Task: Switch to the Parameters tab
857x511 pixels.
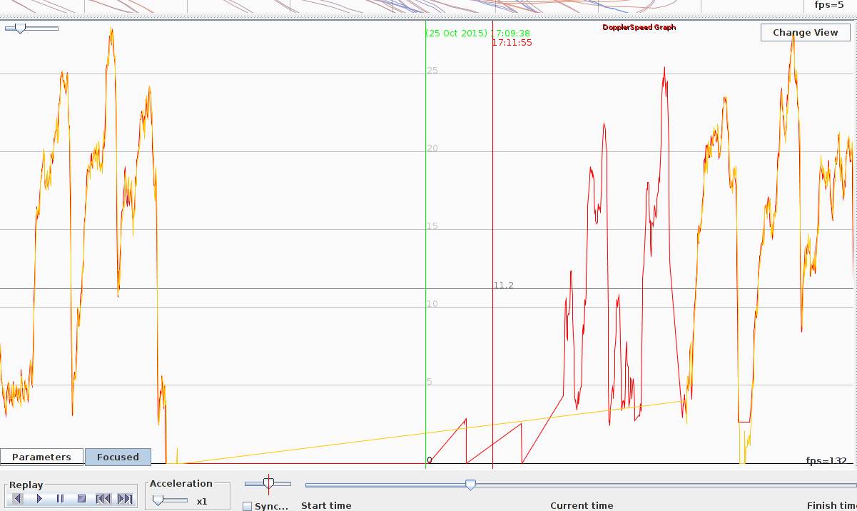Action: 41,457
